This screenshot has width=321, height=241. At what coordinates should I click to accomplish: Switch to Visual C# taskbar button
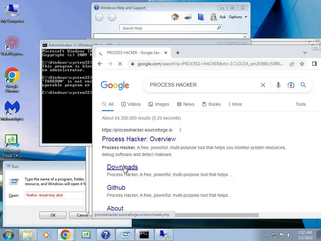point(86,235)
